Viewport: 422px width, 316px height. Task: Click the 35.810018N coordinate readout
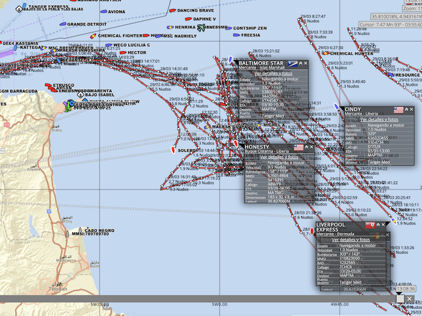(397, 17)
